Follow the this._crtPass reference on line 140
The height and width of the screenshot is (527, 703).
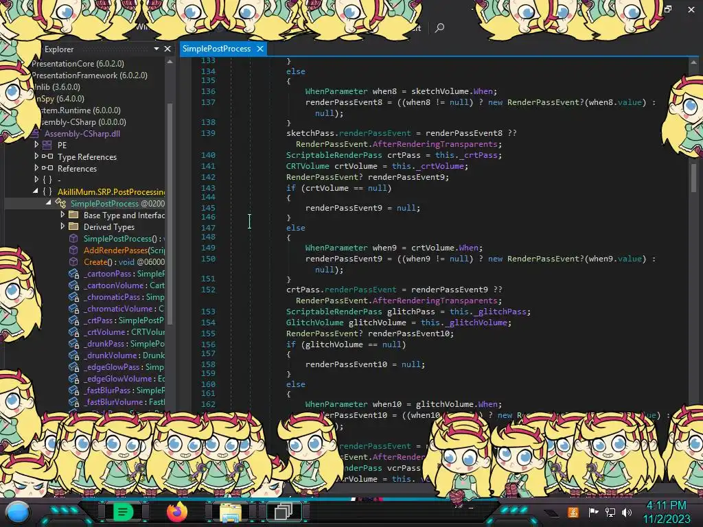click(468, 155)
